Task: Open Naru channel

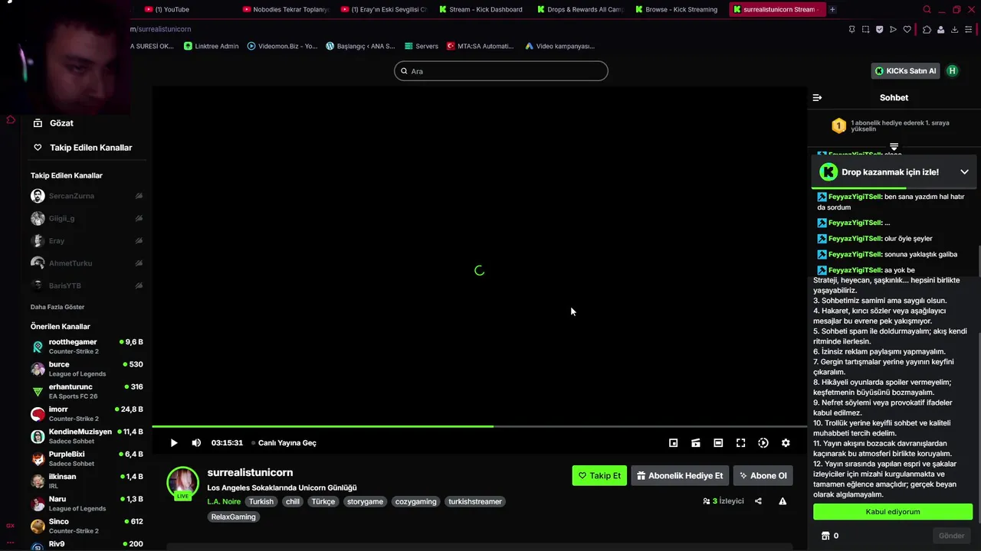Action: click(x=87, y=504)
